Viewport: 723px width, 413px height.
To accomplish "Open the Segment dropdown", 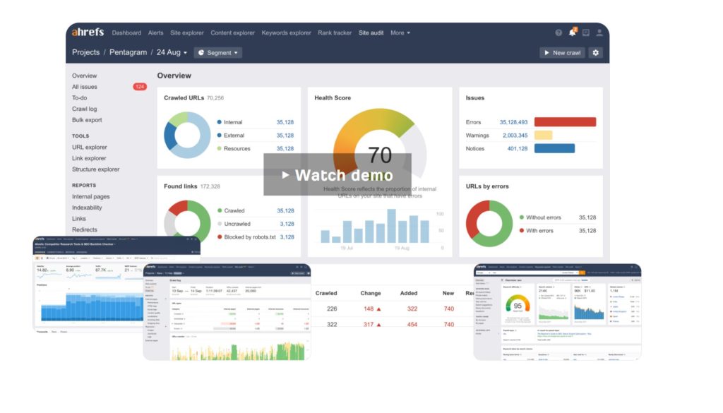I will pyautogui.click(x=218, y=52).
